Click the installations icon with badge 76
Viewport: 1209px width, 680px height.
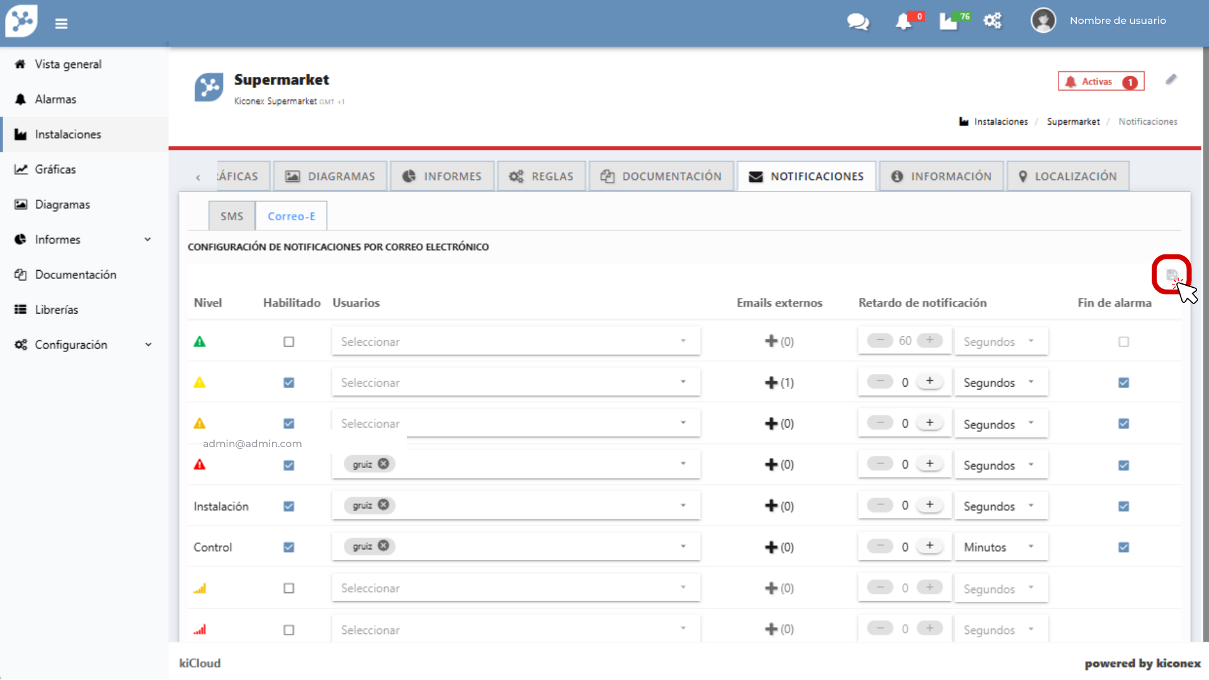(948, 21)
